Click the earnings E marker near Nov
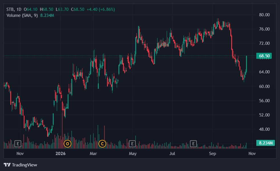The width and height of the screenshot is (280, 171). click(18, 144)
